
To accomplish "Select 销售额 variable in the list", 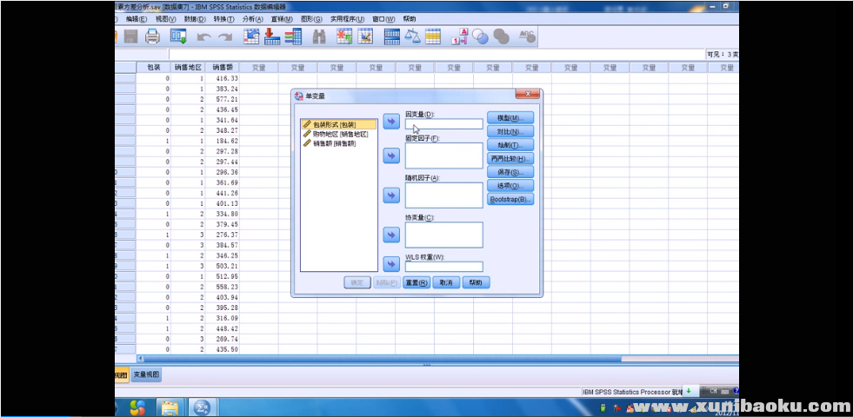I will (x=334, y=143).
